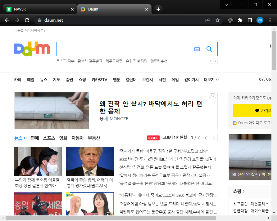Screen dimensions: 277x221
Task: Go to next news page arrow
Action: coord(214,138)
